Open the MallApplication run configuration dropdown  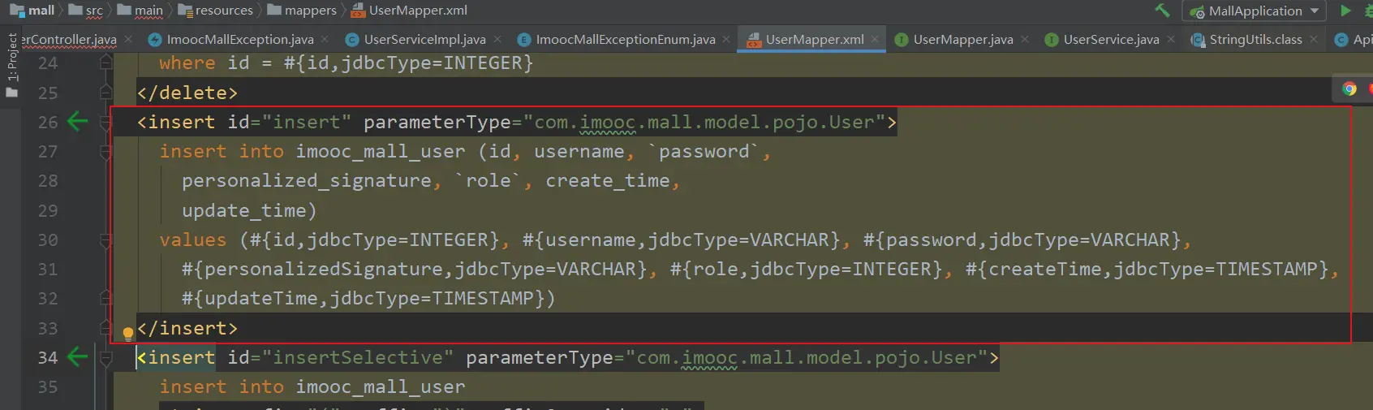click(x=1254, y=11)
